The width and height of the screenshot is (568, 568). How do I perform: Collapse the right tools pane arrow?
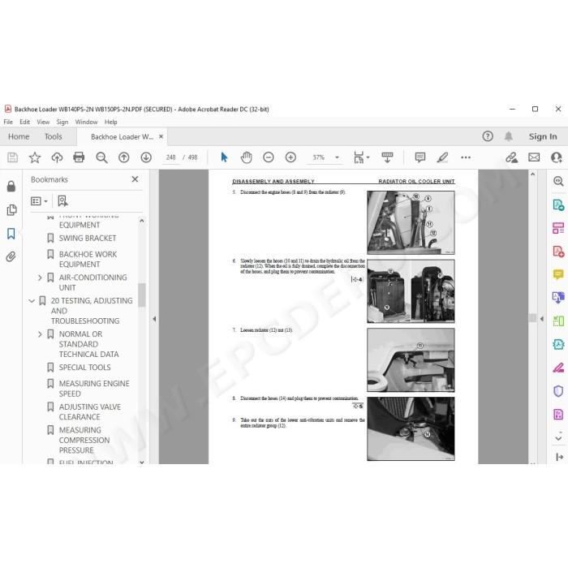point(542,319)
